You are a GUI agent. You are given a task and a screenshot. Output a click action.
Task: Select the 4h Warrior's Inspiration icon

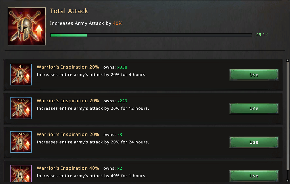(21, 75)
